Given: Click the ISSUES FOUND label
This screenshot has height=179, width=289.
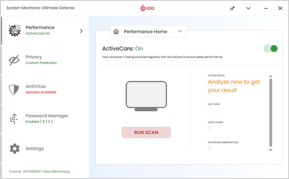Looking at the screenshot, I should [x=215, y=122].
